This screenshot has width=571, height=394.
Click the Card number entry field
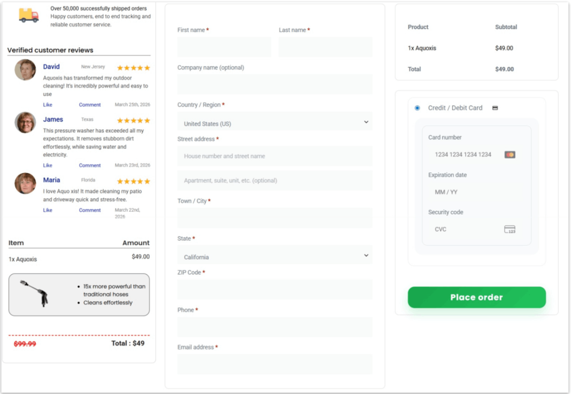(x=463, y=154)
